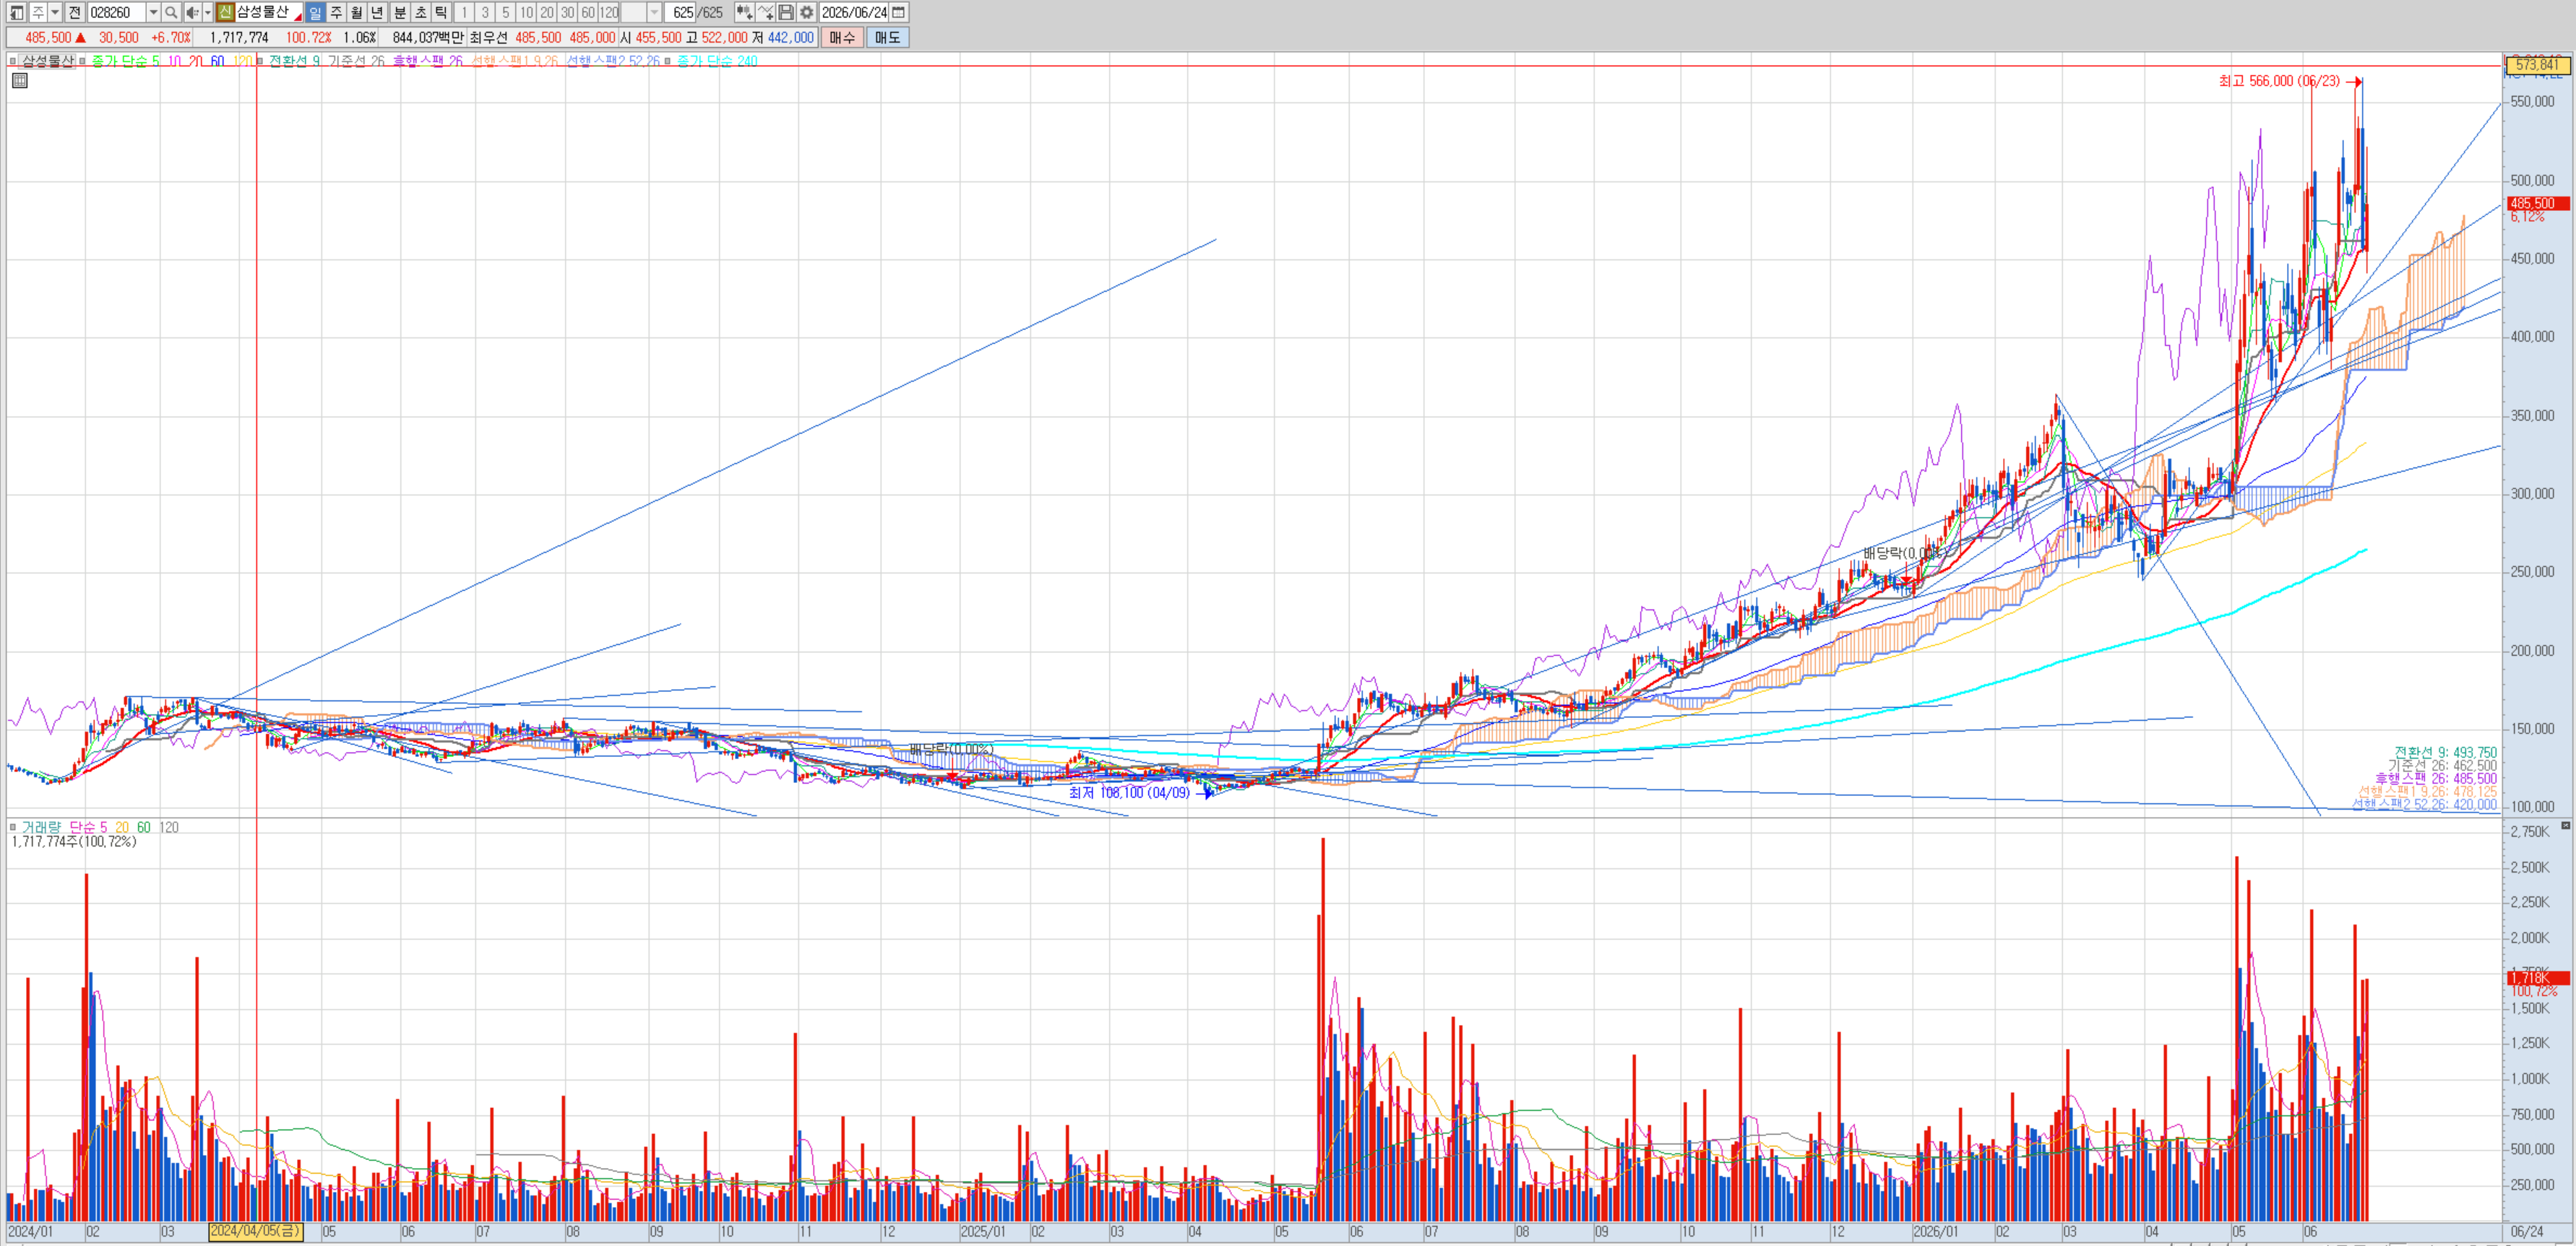Switch to the monthly 월 chart period
Viewport: 2576px width, 1246px height.
pyautogui.click(x=357, y=12)
